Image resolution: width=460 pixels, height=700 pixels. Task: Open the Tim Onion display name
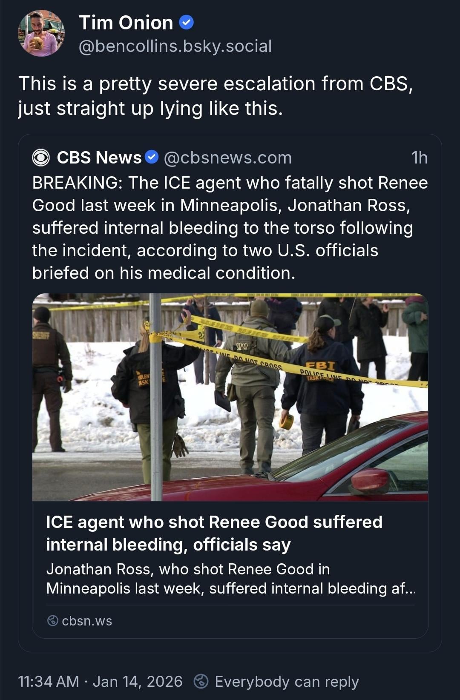click(x=126, y=23)
